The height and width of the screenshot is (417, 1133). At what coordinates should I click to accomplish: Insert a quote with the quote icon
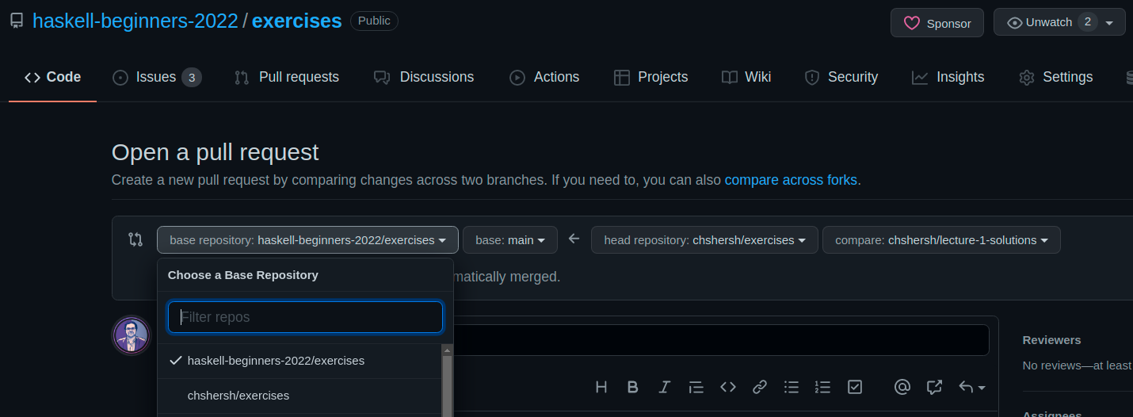pyautogui.click(x=696, y=387)
